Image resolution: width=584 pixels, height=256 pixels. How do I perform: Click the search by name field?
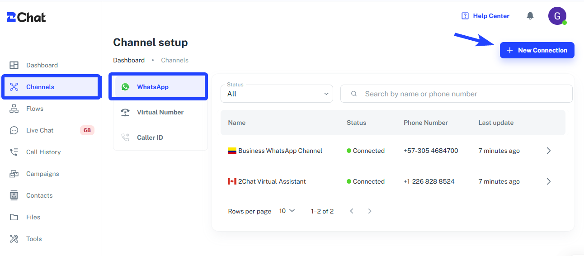(457, 94)
